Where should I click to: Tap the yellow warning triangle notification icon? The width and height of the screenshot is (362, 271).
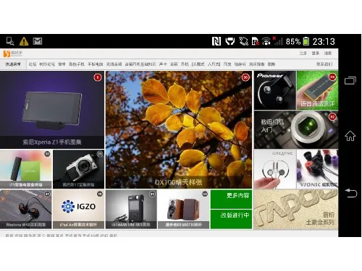point(24,41)
